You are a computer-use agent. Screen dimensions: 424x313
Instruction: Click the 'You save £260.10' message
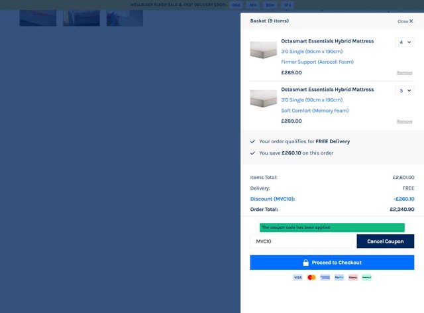pyautogui.click(x=296, y=153)
